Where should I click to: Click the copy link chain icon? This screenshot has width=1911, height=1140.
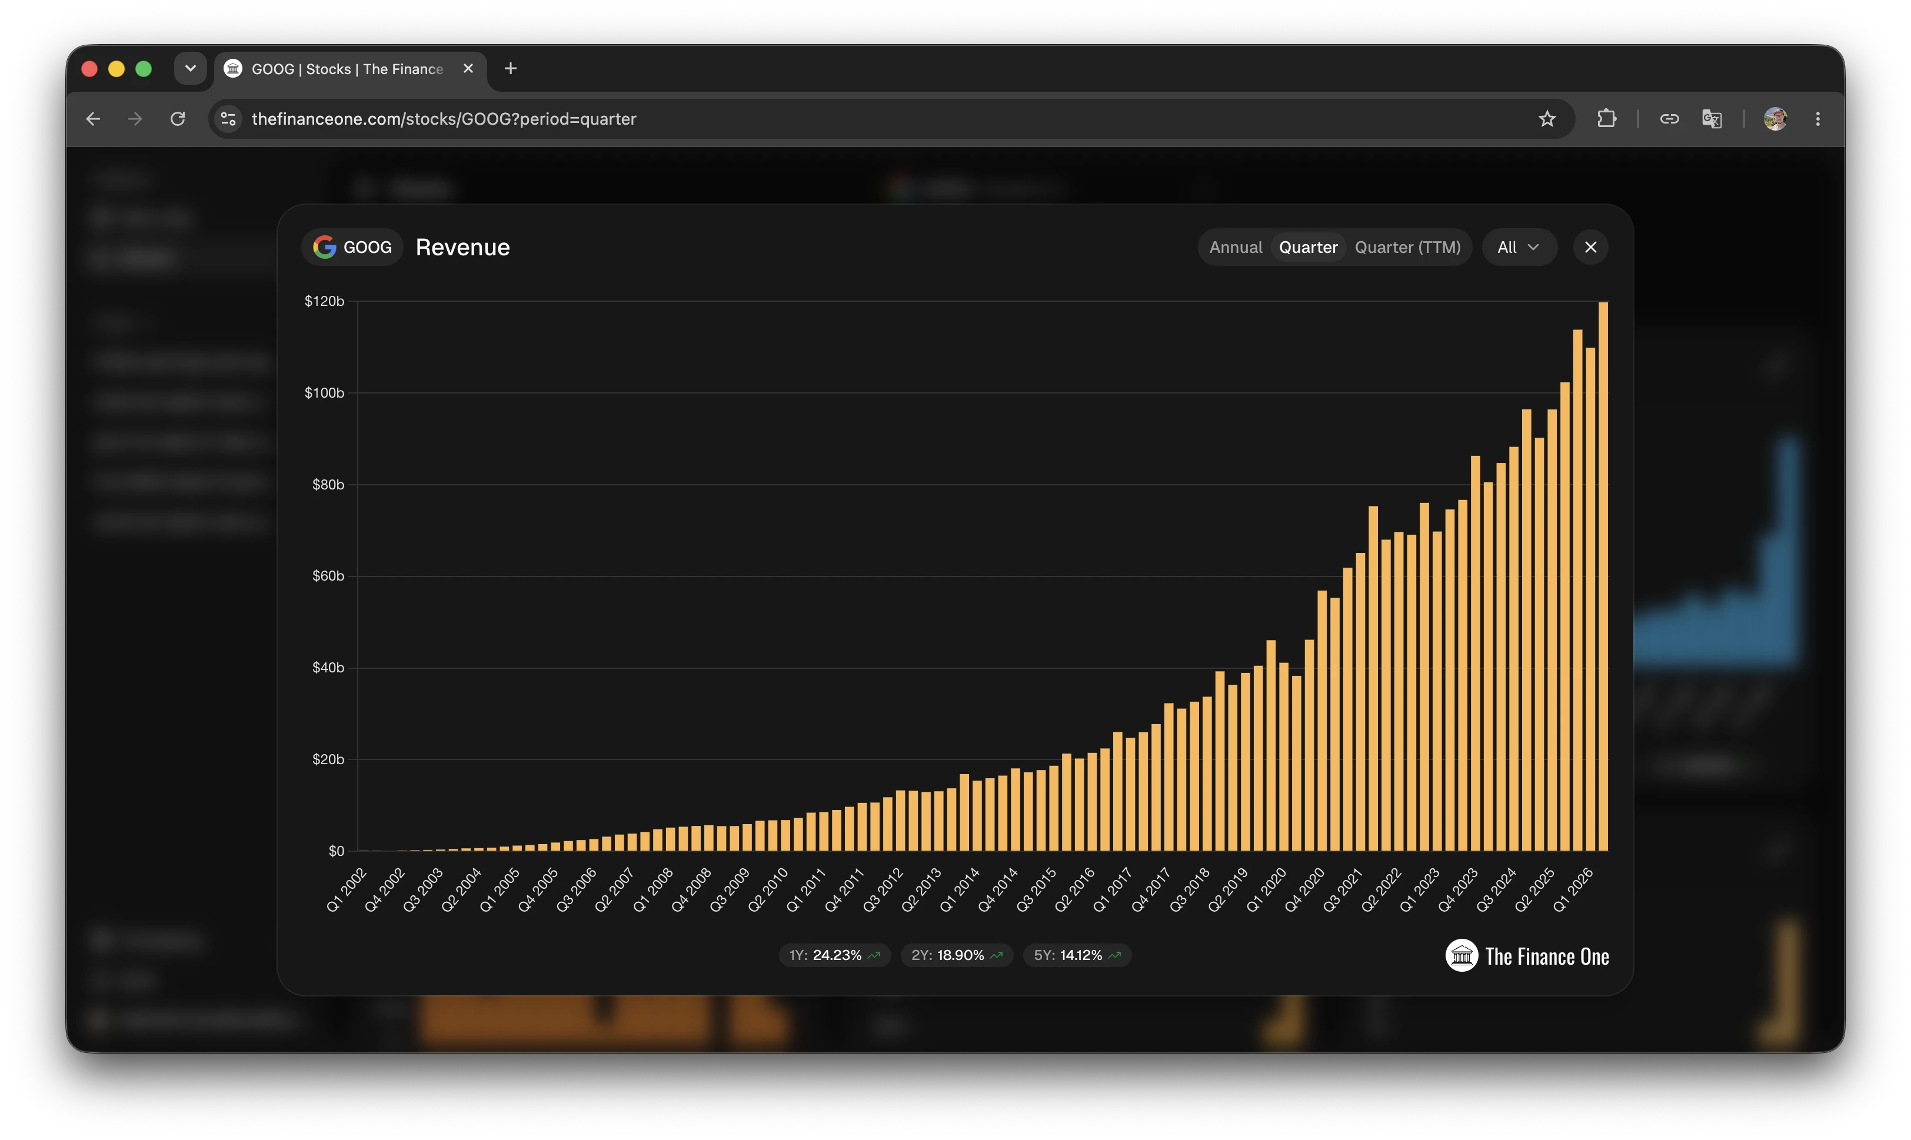[x=1669, y=118]
